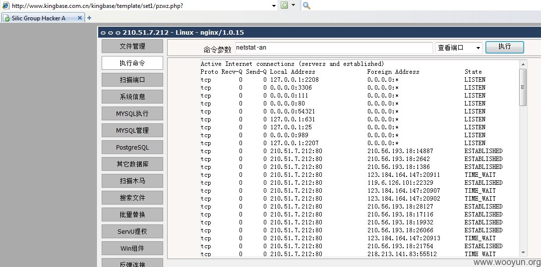Click the 0.0.0.0:111 local address

click(x=289, y=96)
